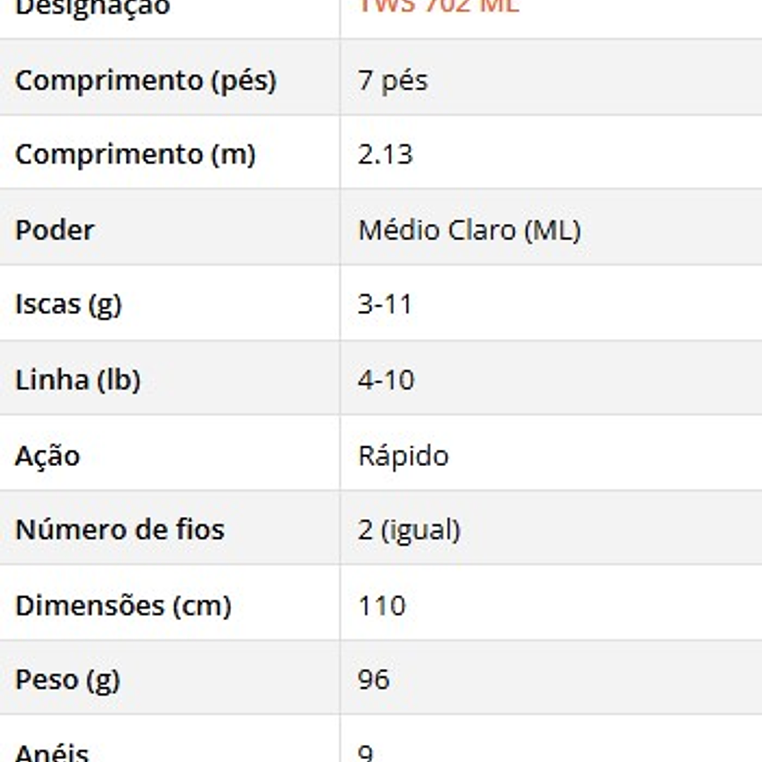Click the Iscas (g) label
Image resolution: width=762 pixels, height=762 pixels.
[69, 304]
